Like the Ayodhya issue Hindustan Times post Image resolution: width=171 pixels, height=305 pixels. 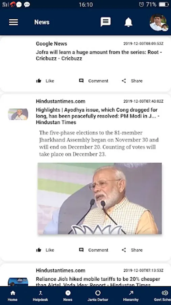tap(45, 250)
